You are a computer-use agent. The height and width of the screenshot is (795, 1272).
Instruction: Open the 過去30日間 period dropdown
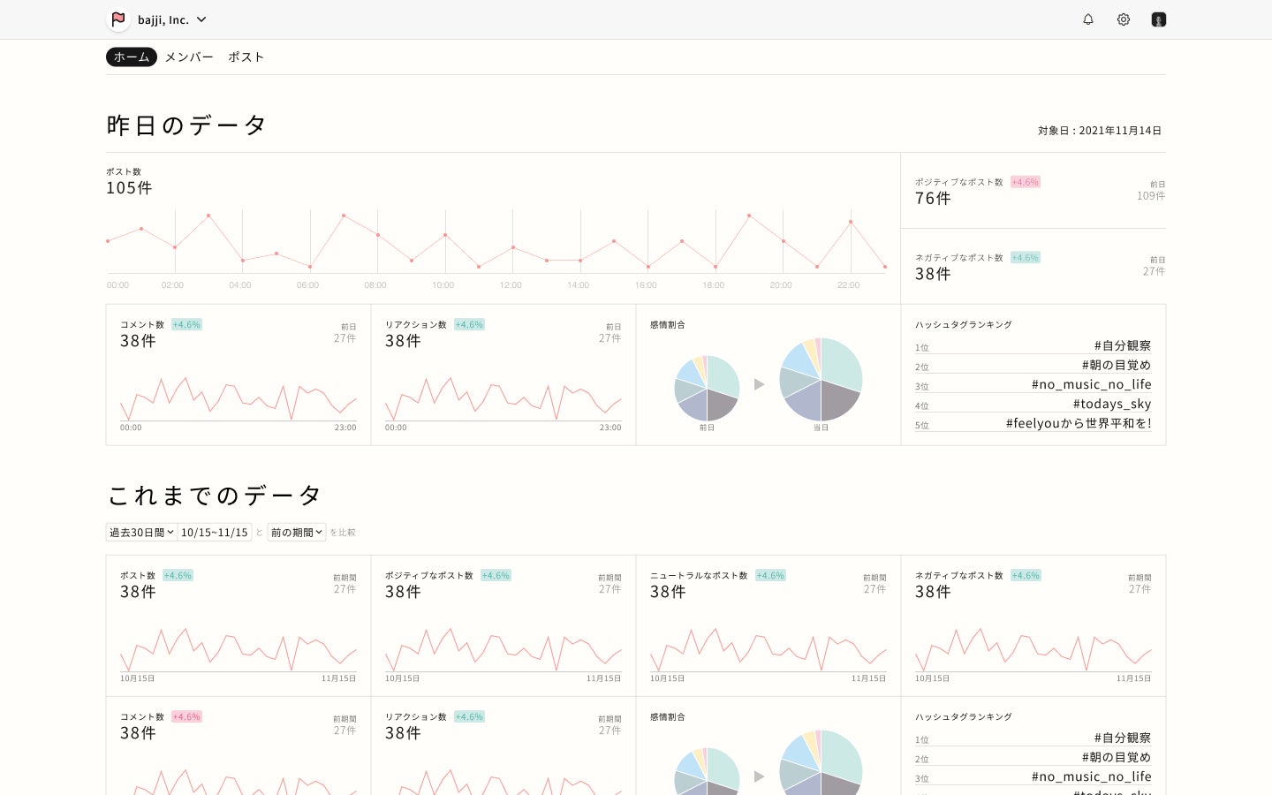pos(141,533)
